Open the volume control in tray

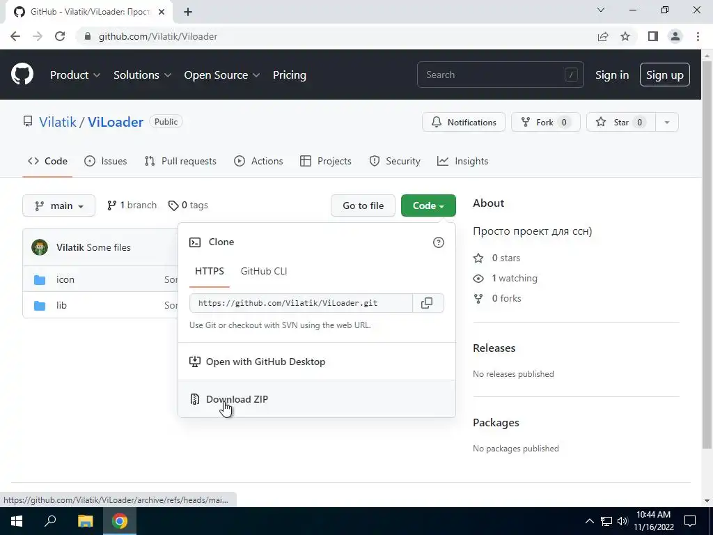622,521
